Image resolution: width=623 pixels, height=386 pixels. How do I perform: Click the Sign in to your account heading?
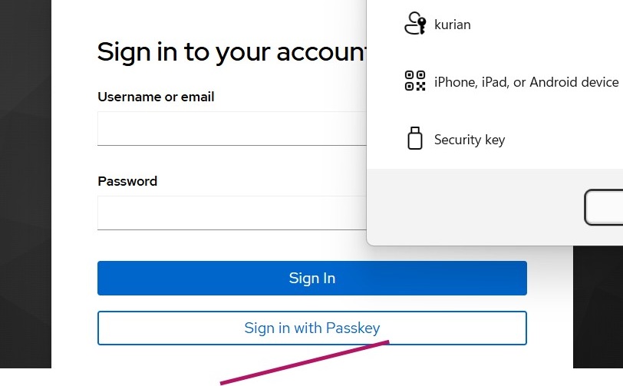coord(230,52)
